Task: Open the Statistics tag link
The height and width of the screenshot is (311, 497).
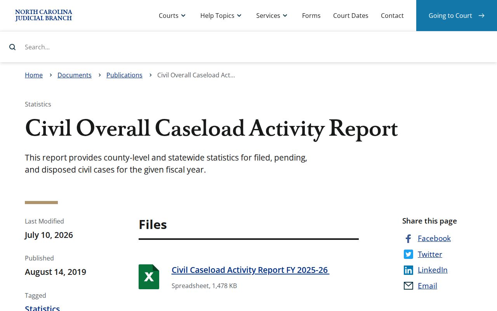Action: pos(42,309)
